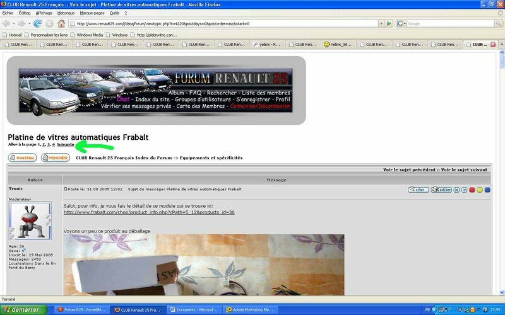Switch to the 'yelms - R...' tab

(267, 44)
